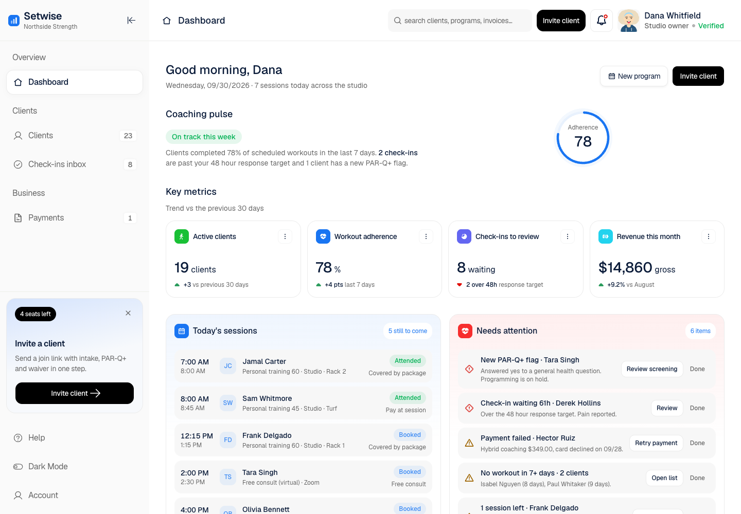Click the Workout adherence heart icon
The height and width of the screenshot is (514, 741).
coord(323,236)
